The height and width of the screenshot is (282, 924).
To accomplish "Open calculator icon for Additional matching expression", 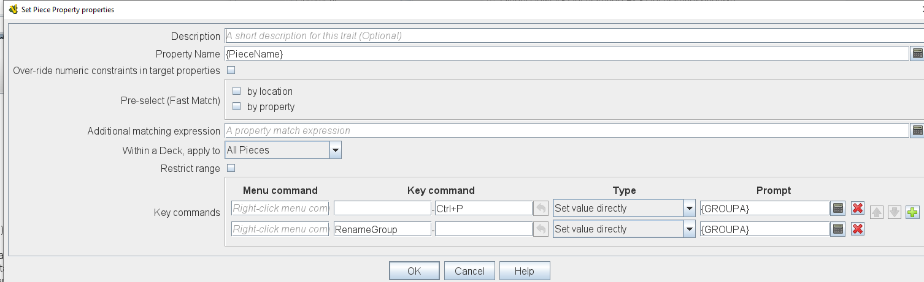I will 917,130.
